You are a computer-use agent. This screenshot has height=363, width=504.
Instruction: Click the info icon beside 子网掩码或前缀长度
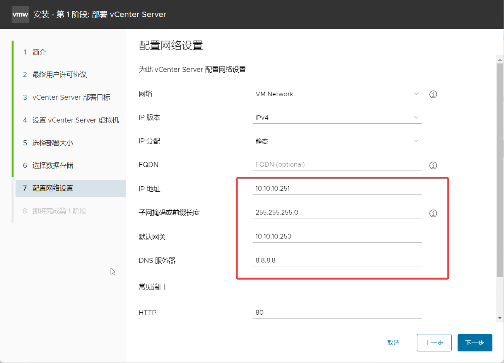pyautogui.click(x=433, y=213)
